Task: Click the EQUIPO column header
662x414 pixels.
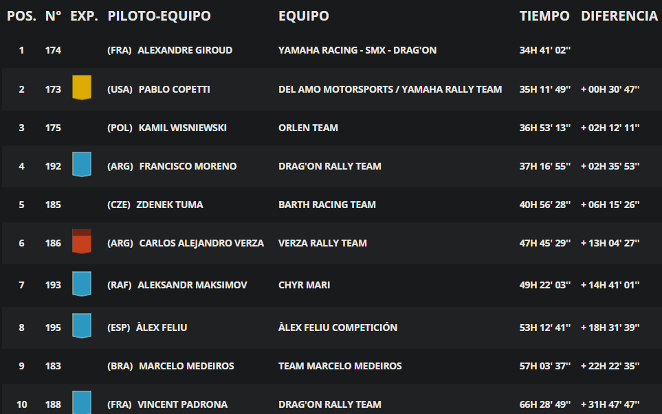Action: tap(304, 16)
